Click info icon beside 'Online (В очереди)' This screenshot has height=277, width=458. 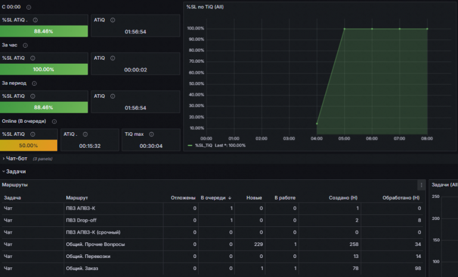pos(54,122)
